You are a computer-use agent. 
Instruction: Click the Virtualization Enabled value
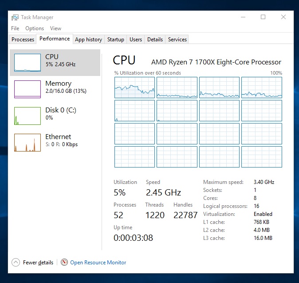(x=263, y=214)
